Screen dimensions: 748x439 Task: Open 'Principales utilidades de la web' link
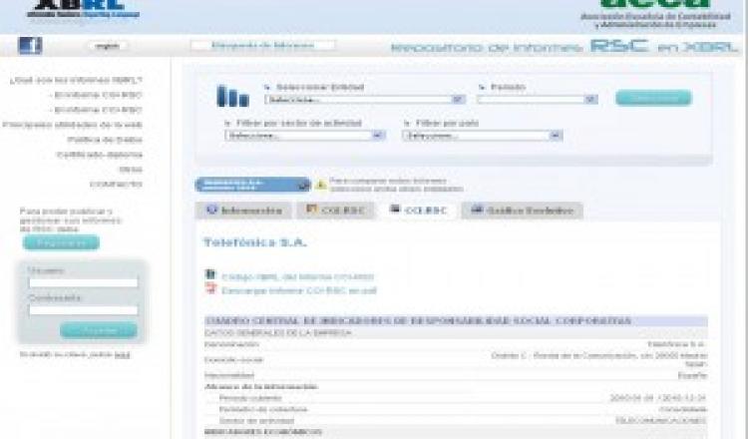pos(73,125)
